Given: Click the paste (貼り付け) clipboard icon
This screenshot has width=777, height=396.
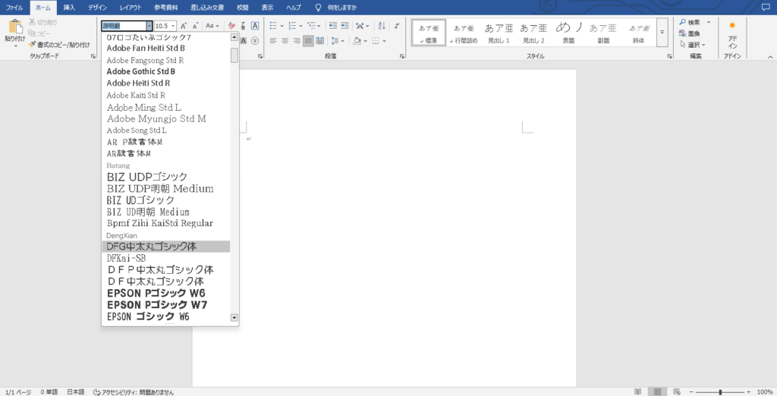Looking at the screenshot, I should pos(14,28).
